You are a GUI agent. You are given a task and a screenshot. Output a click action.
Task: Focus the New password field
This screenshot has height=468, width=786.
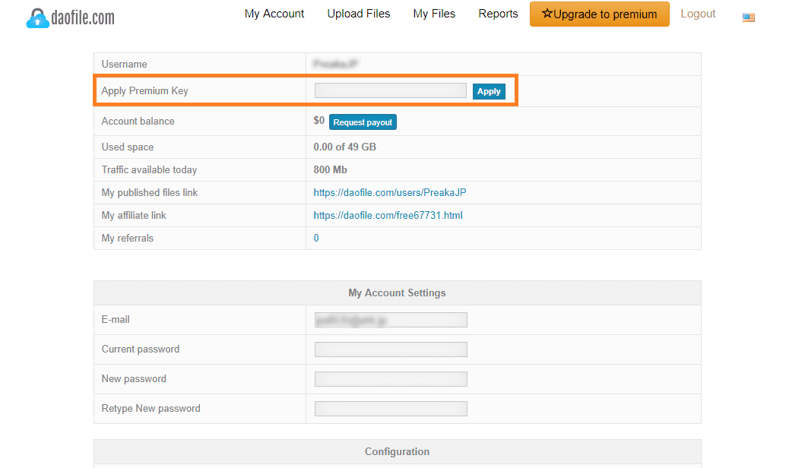(x=391, y=379)
